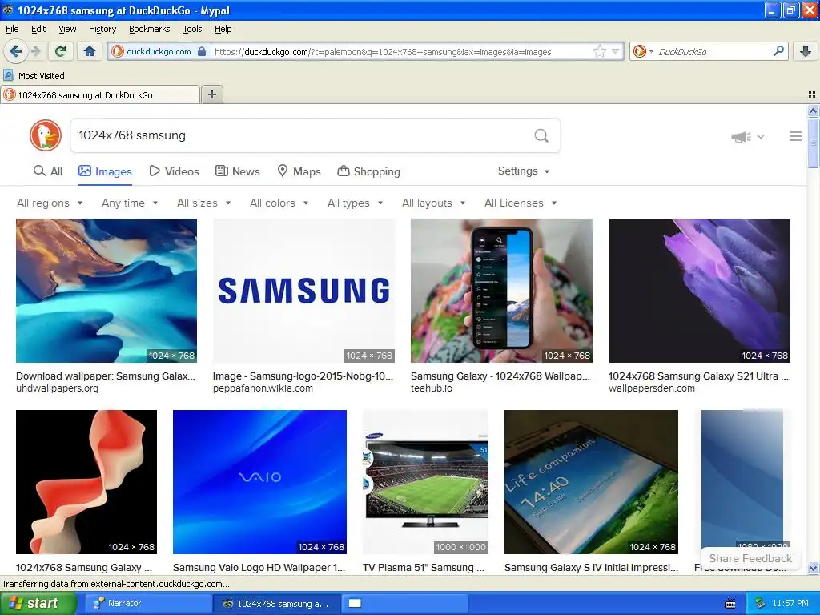Click the system tray network icon

(x=760, y=603)
